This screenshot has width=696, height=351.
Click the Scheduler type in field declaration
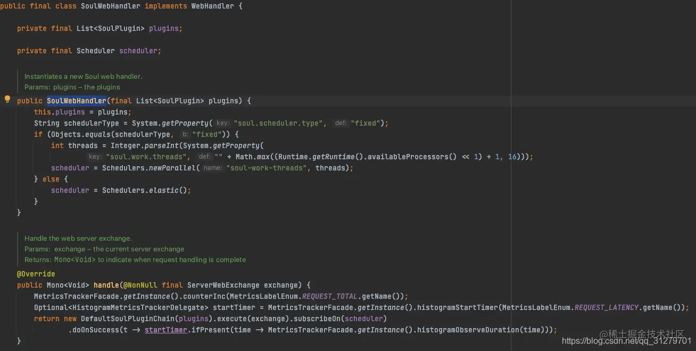coord(96,51)
